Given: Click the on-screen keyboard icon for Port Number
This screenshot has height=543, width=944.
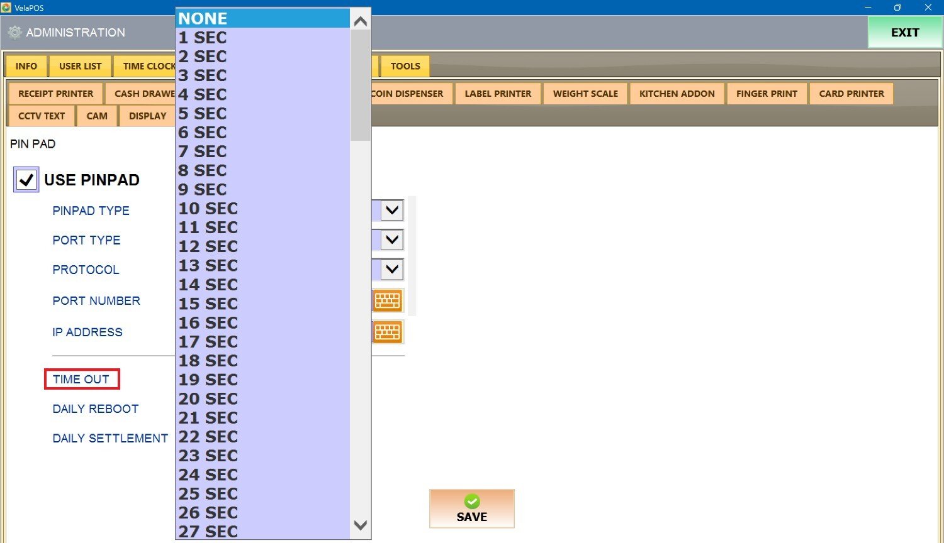Looking at the screenshot, I should pos(388,301).
